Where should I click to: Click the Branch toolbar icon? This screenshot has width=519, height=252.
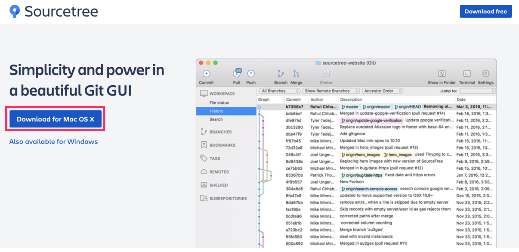click(281, 74)
